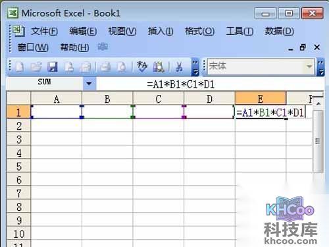Click the Research icon

[159, 67]
